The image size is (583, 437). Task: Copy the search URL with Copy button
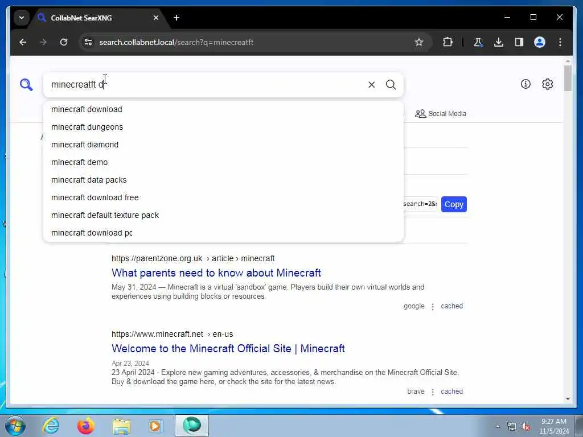coord(454,204)
